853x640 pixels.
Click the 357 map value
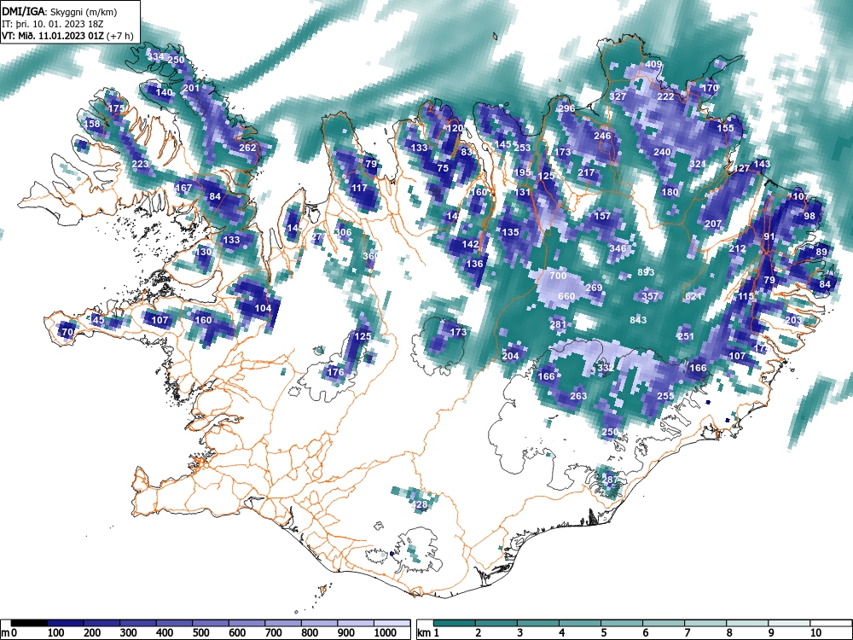click(x=650, y=297)
